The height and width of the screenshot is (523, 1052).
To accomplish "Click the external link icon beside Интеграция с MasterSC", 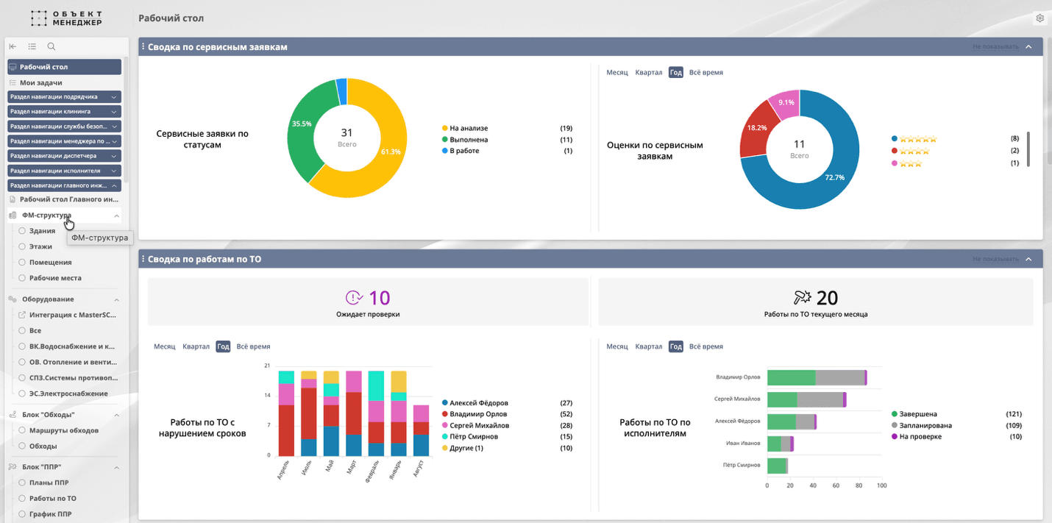I will click(x=22, y=315).
